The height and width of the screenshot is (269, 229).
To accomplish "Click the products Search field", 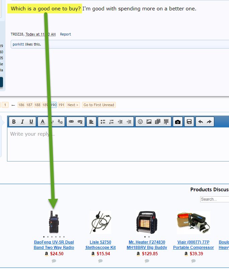I will coord(215,199).
